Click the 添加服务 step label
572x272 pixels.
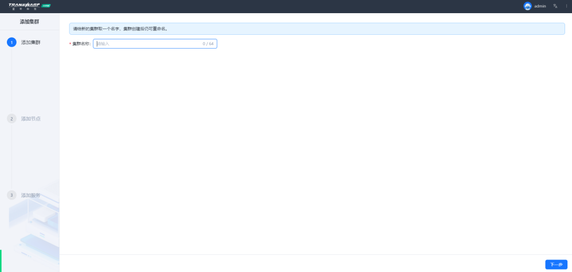[x=31, y=195]
